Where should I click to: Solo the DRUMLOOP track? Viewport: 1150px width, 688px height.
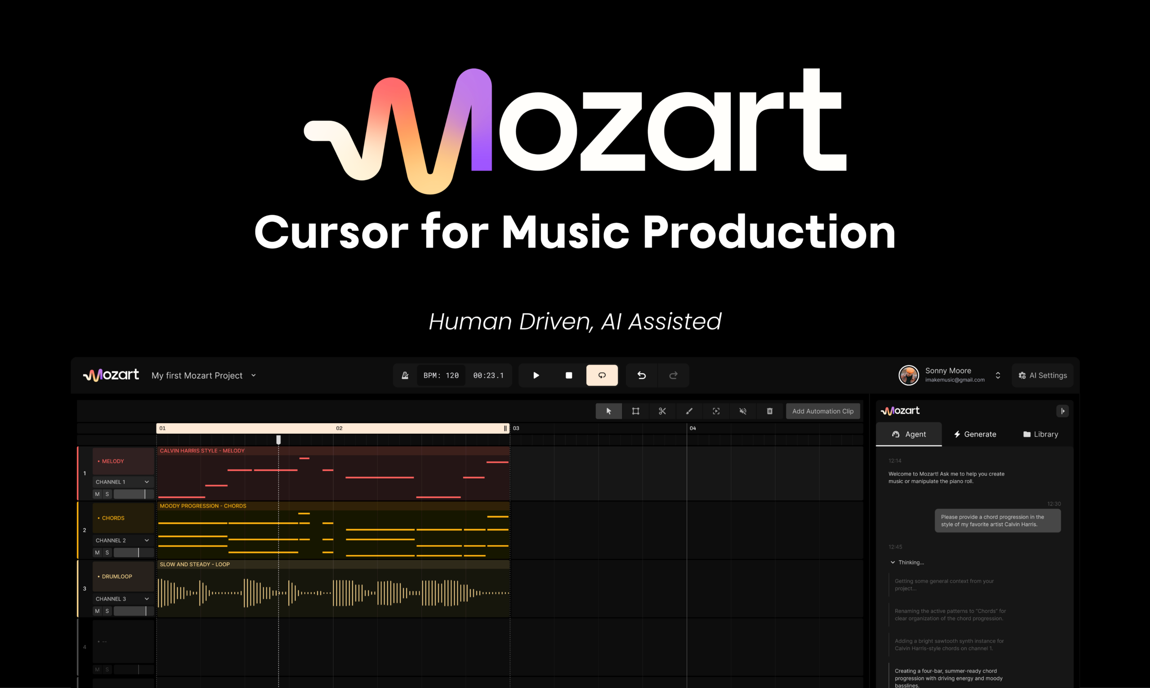[107, 611]
